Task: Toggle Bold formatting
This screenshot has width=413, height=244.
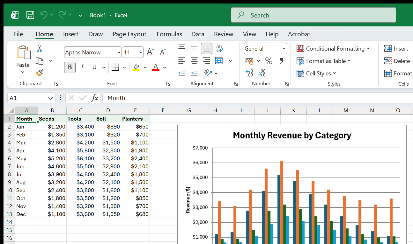Action: coord(70,67)
